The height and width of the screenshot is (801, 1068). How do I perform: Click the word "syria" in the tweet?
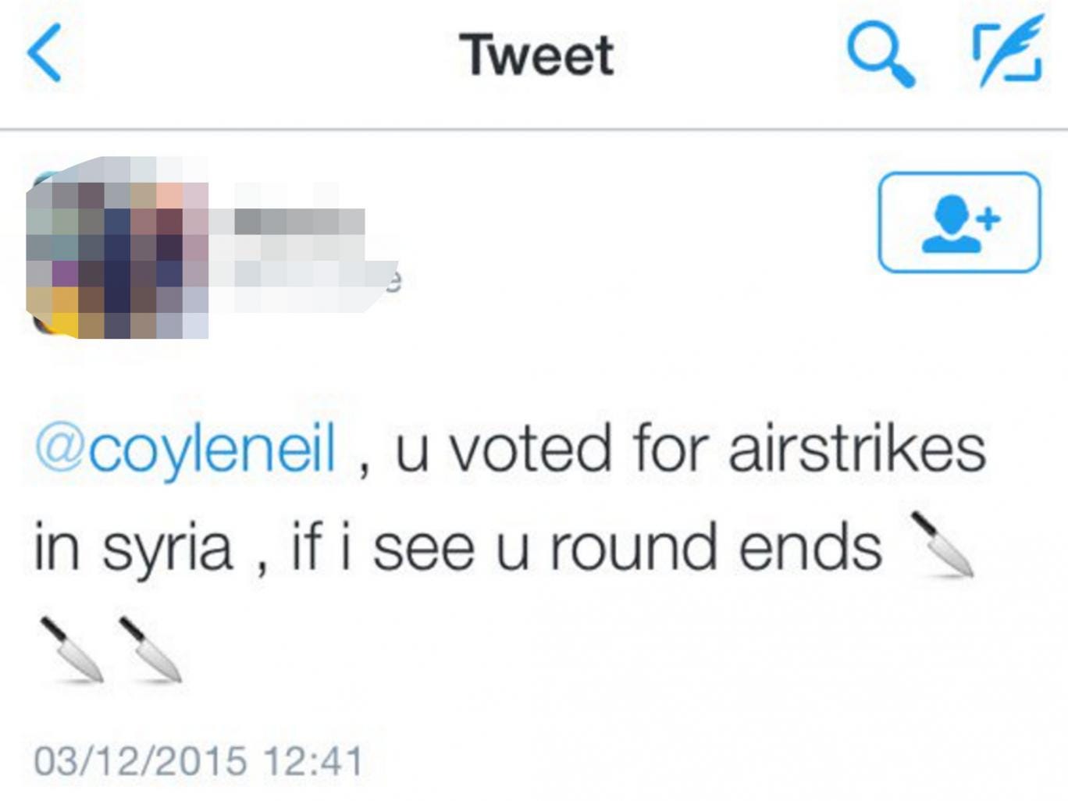coord(167,547)
